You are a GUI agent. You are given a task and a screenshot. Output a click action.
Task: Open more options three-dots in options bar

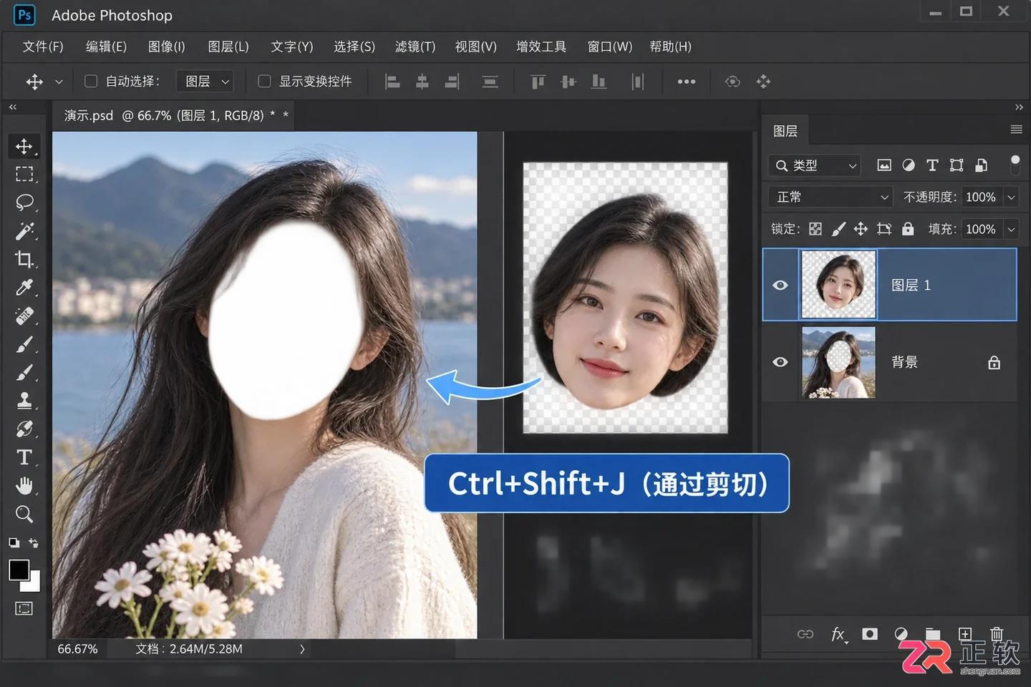coord(687,82)
